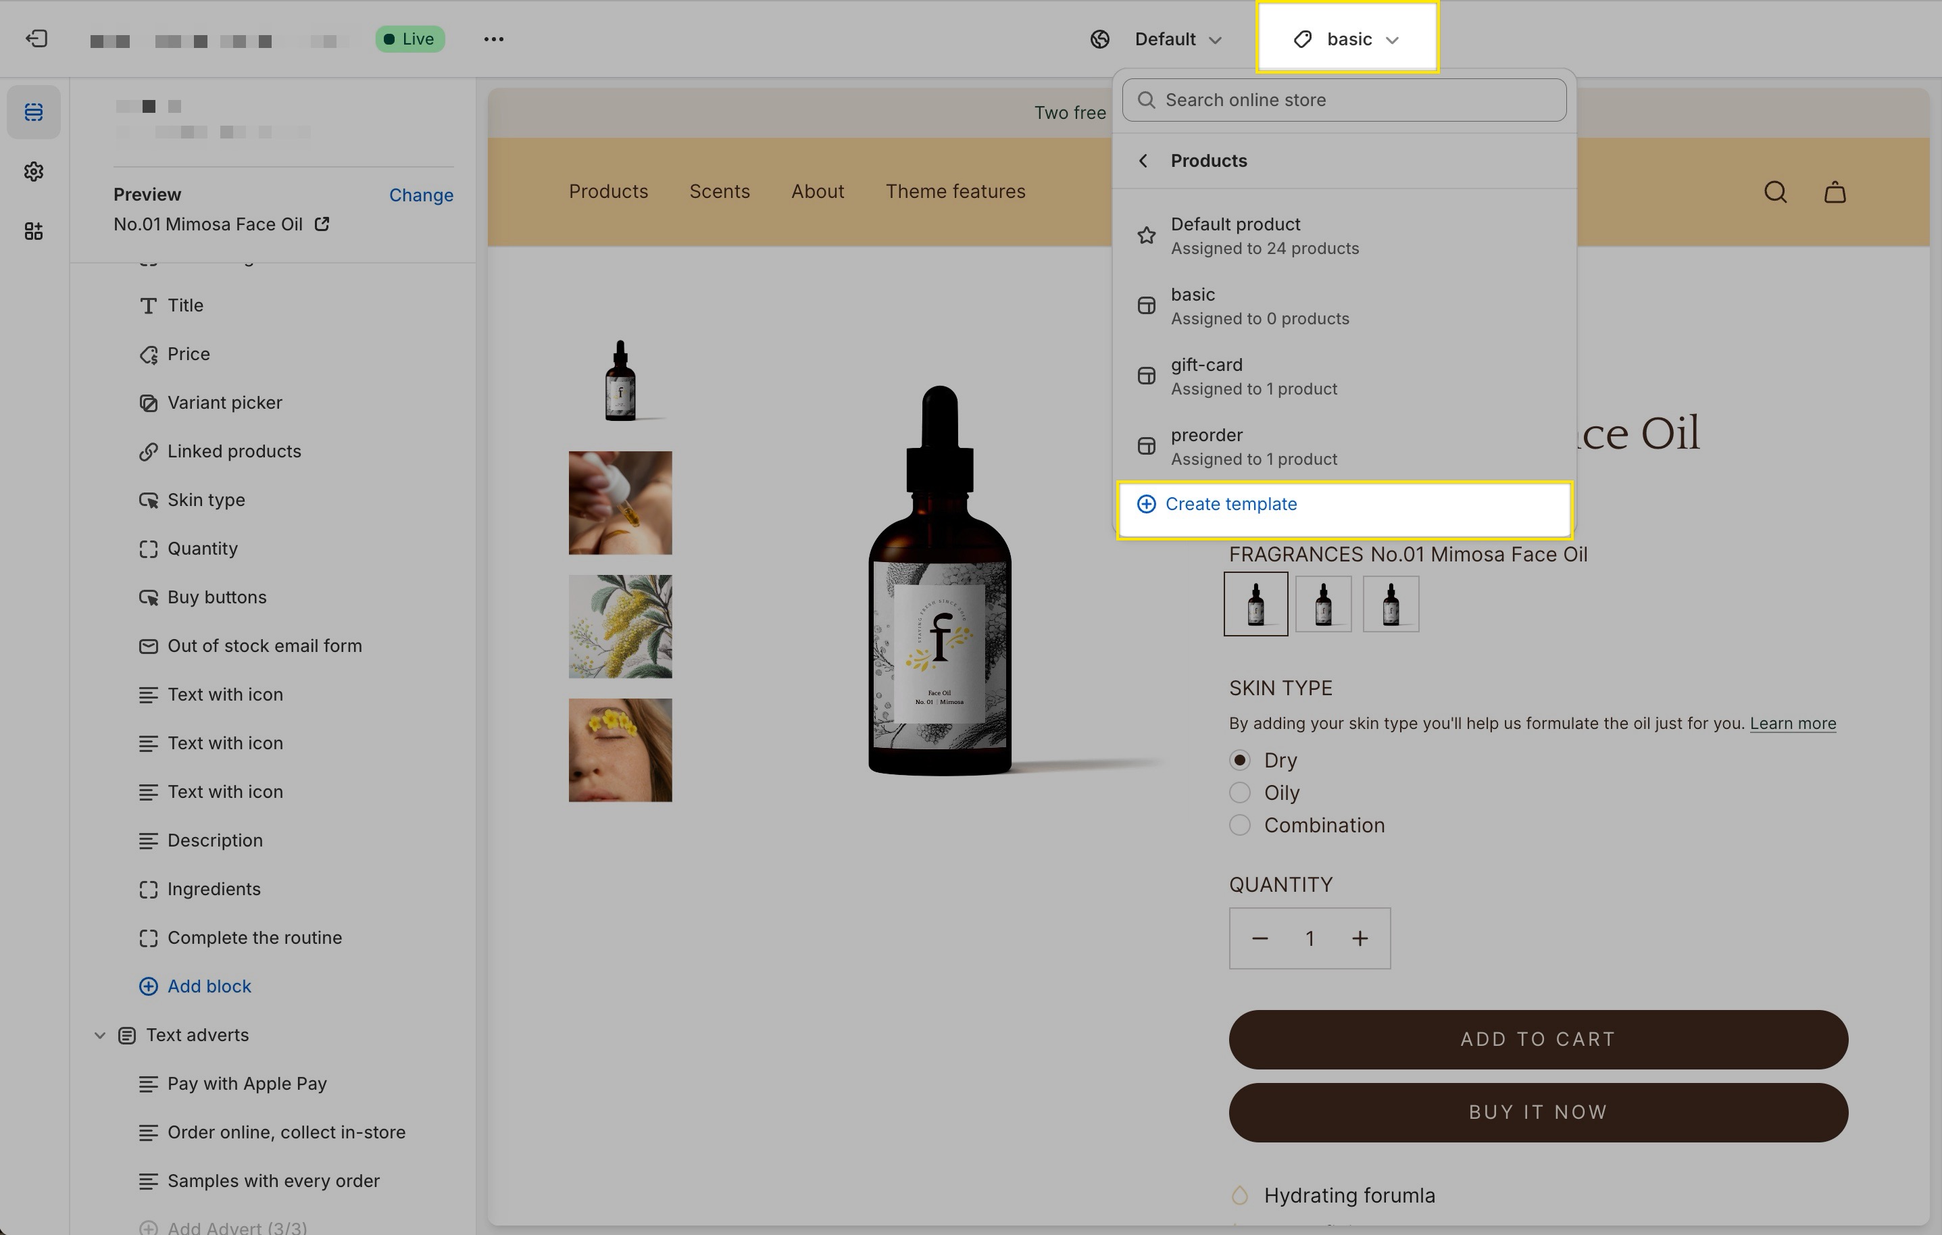Select the Default product template
Viewport: 1942px width, 1235px height.
[1345, 235]
